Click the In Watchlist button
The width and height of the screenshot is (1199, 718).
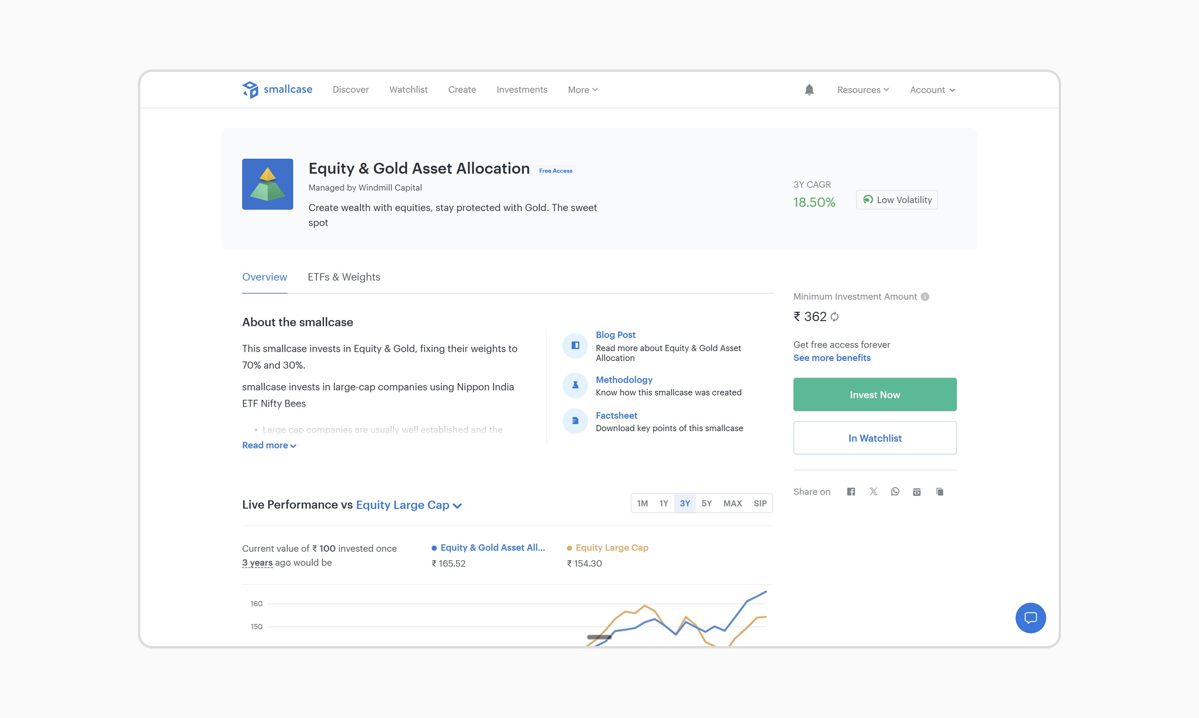875,438
